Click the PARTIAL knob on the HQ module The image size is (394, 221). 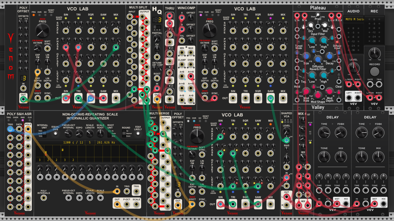[x=157, y=39]
